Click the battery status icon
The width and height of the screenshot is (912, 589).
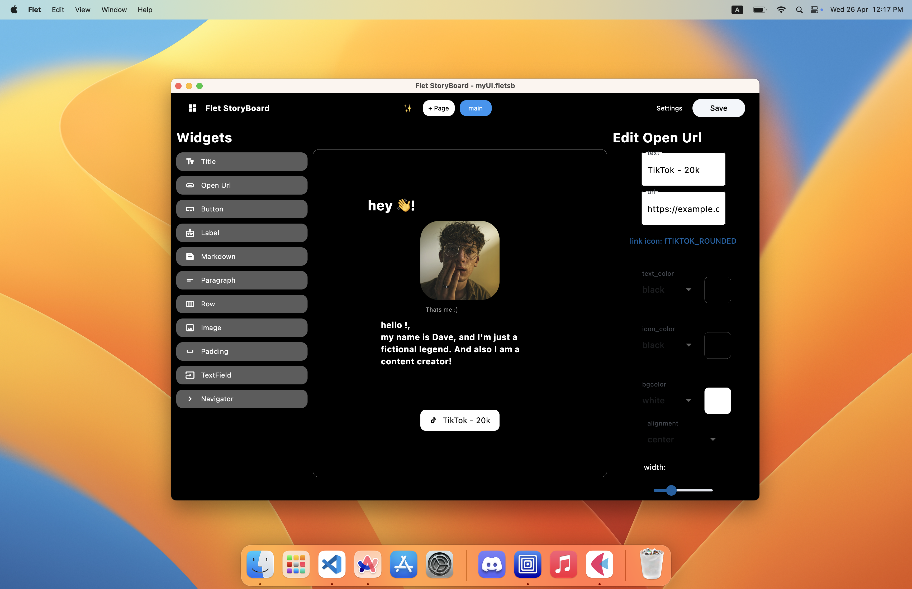click(x=760, y=9)
